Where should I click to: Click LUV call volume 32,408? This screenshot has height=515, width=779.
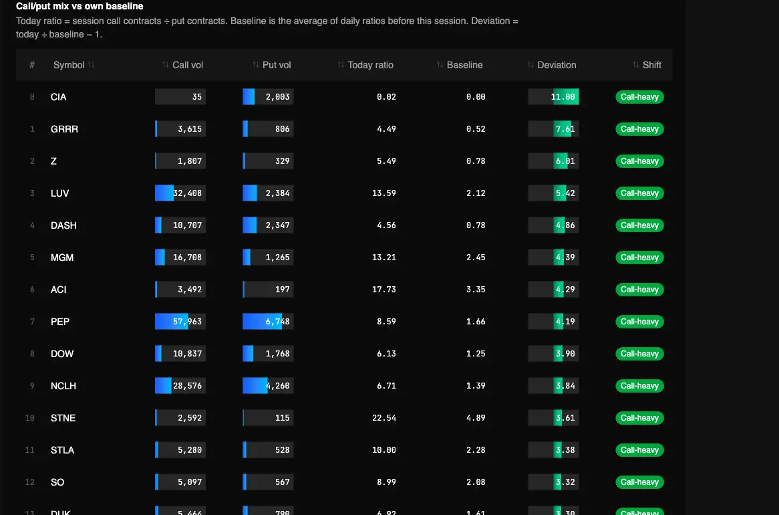tap(180, 193)
